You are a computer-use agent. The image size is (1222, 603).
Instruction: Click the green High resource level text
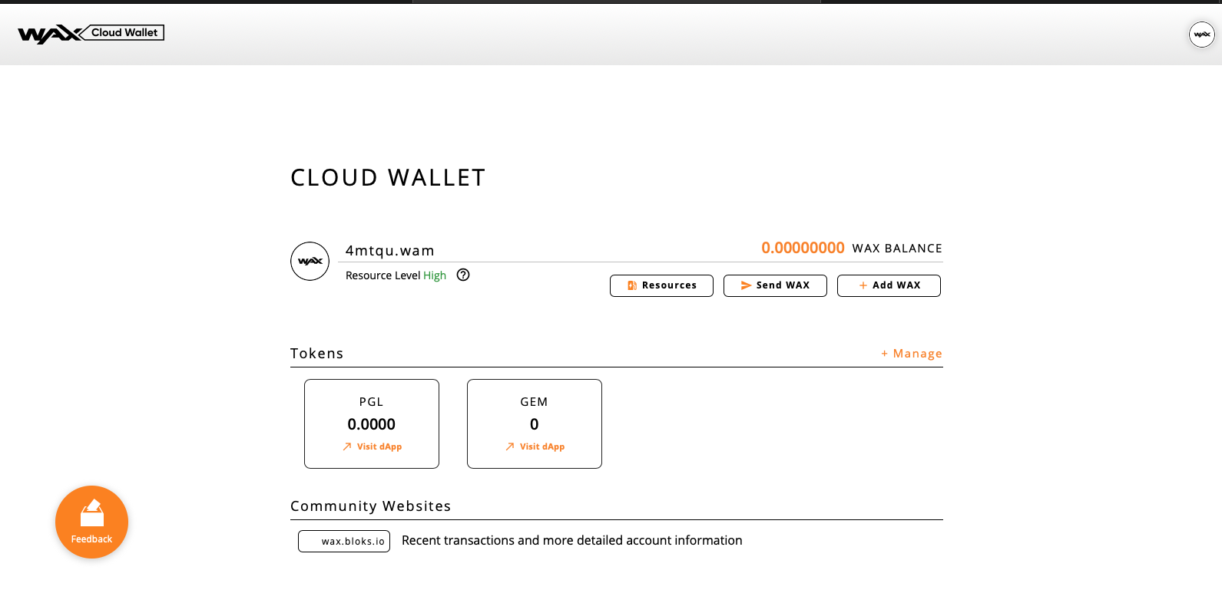click(435, 275)
